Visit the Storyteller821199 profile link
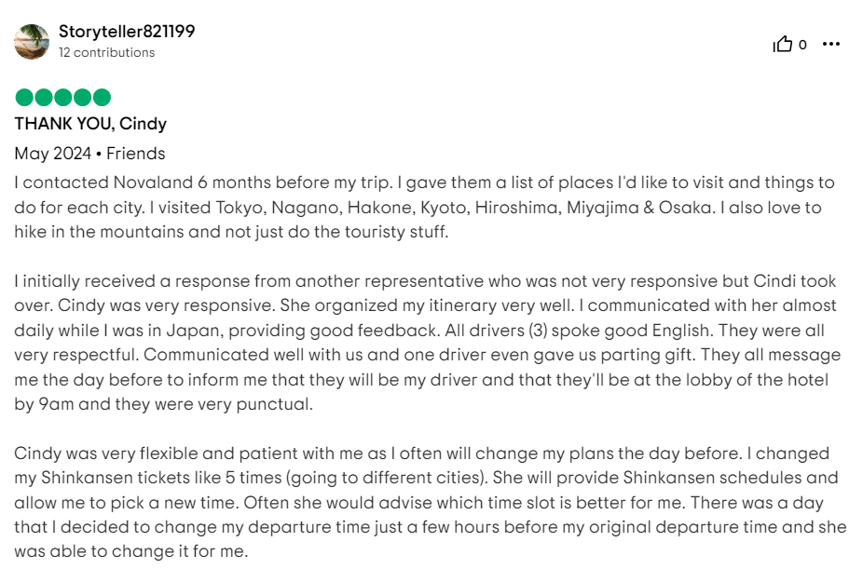863x569 pixels. (x=127, y=32)
